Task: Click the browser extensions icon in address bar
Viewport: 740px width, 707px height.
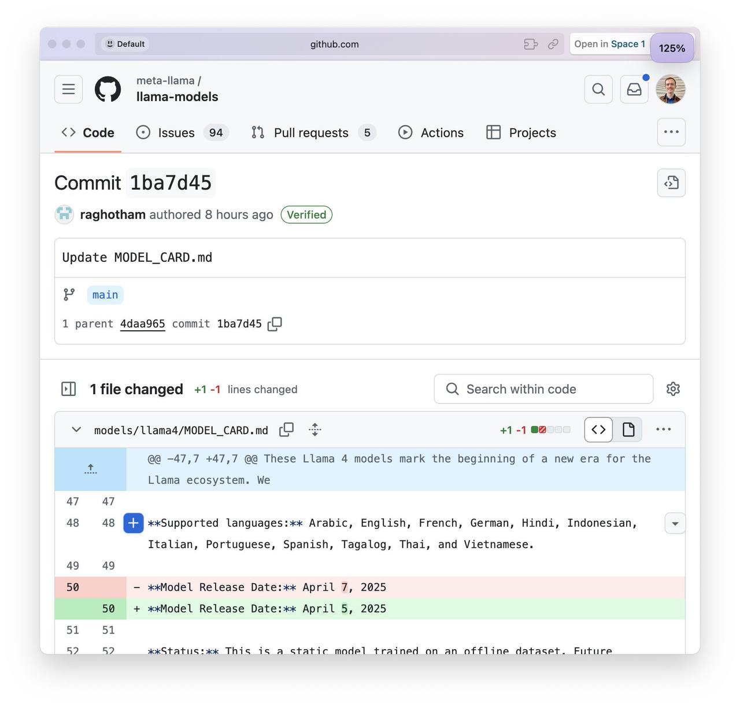Action: tap(531, 44)
